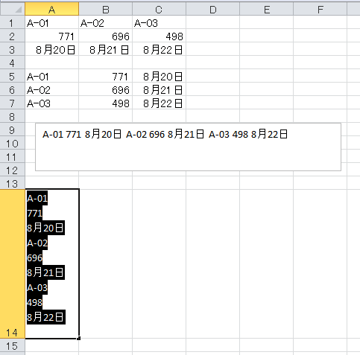This screenshot has width=360, height=355.
Task: Select column A header
Action: tap(52, 9)
